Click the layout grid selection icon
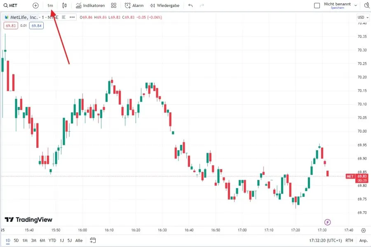 point(113,5)
